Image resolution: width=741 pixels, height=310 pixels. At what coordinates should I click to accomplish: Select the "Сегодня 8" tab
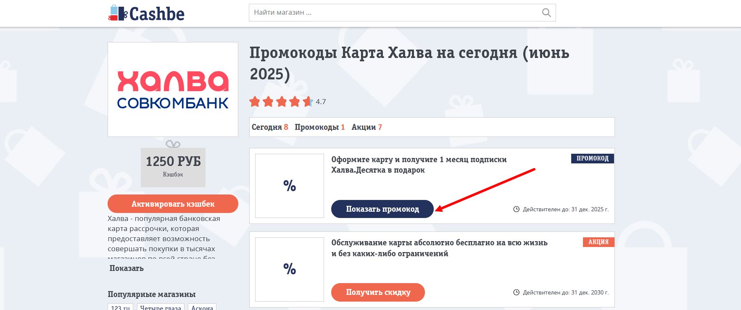coord(270,127)
